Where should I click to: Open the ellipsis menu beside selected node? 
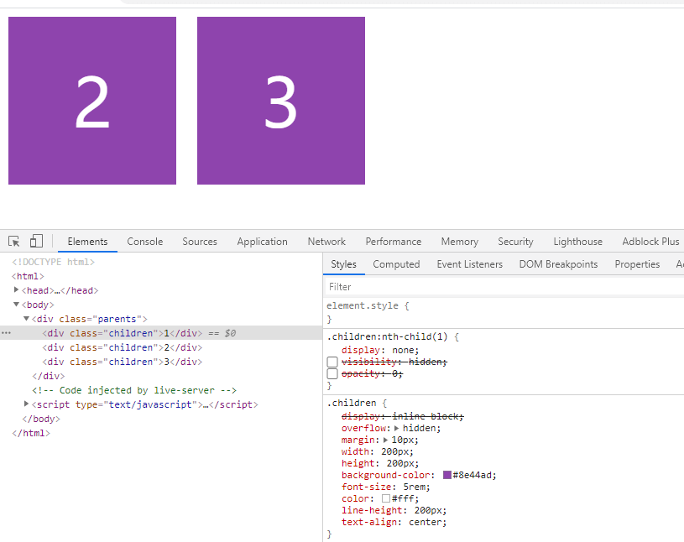6,333
